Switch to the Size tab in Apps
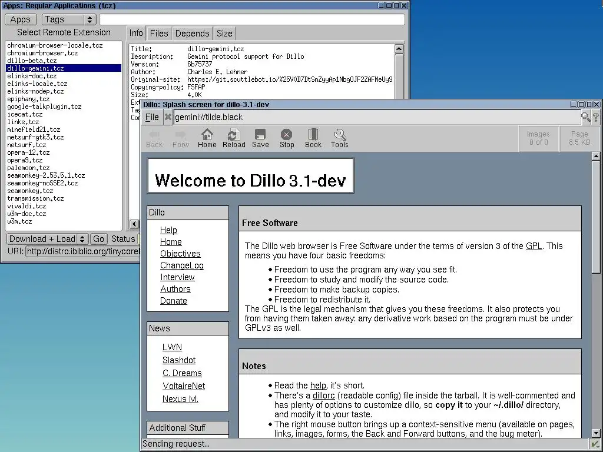 [224, 34]
